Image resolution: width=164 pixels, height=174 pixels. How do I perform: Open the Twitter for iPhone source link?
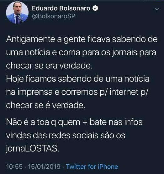tap(92, 167)
